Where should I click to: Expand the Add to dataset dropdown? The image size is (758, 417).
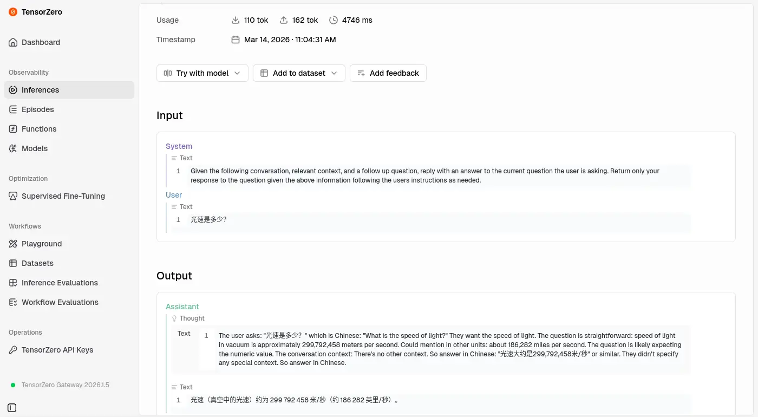click(x=299, y=73)
